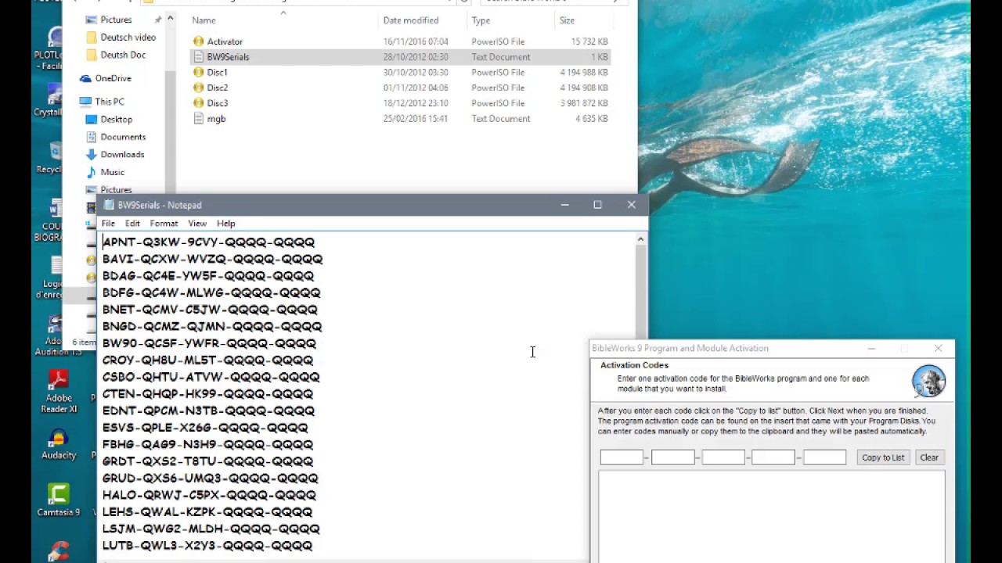Screen dimensions: 1002x563
Task: Click first activation code input box
Action: click(622, 457)
